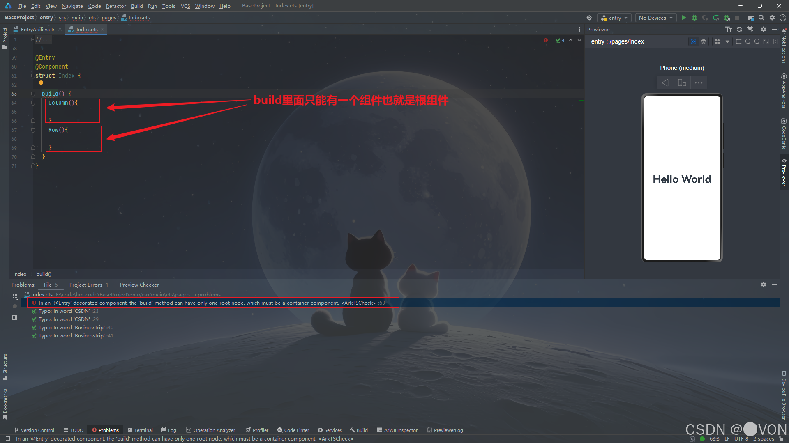Open Previewer panel settings gear
The image size is (789, 443).
764,29
